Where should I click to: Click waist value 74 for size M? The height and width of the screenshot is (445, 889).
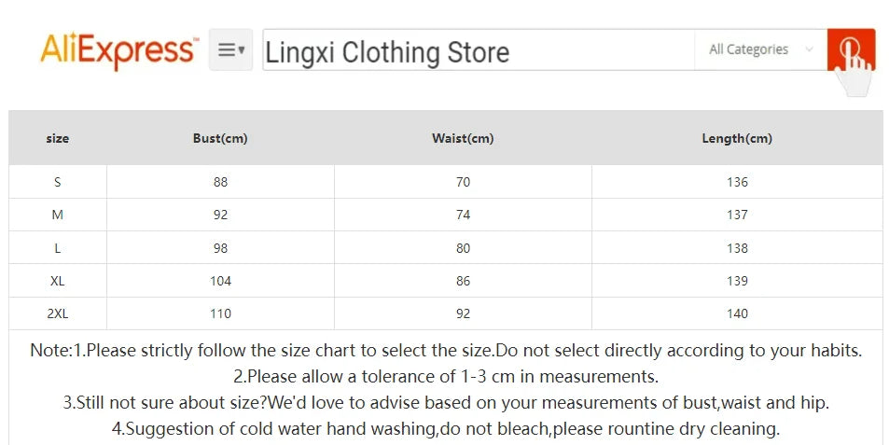point(463,215)
